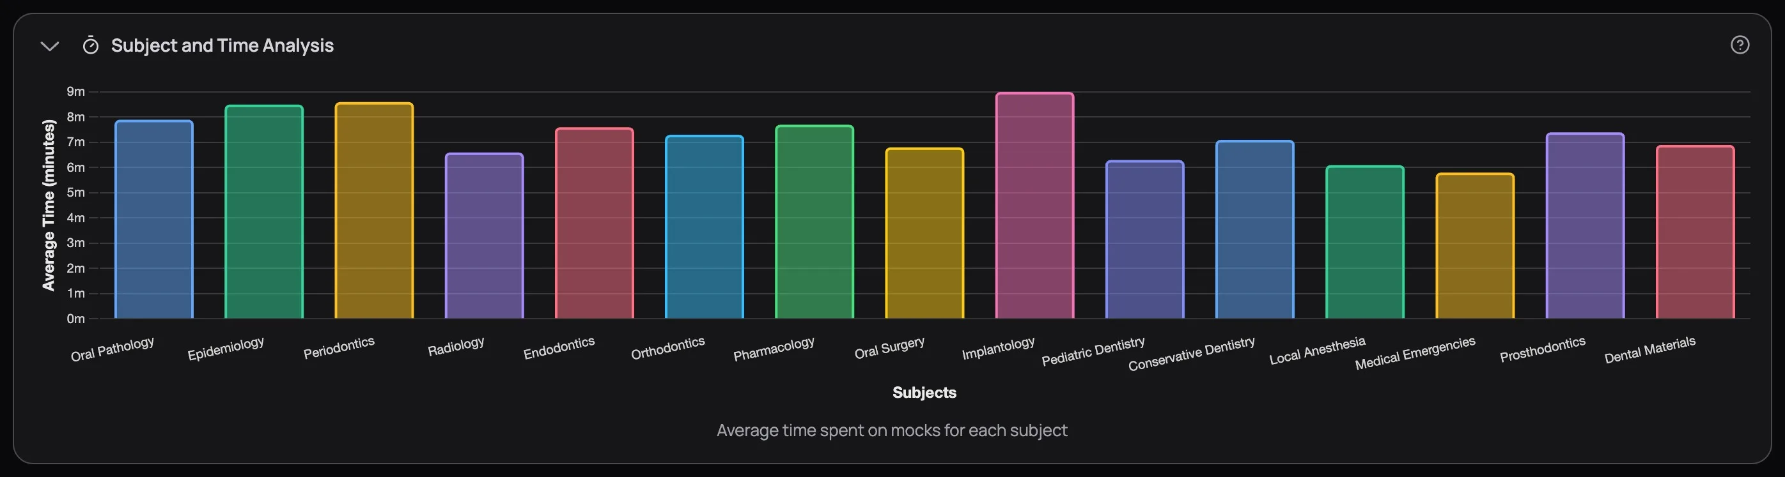
Task: Click the Subjects axis title
Action: (924, 392)
